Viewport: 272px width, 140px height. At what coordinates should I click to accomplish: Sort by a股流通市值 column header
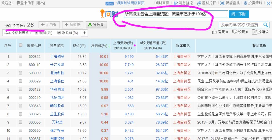tap(153, 45)
